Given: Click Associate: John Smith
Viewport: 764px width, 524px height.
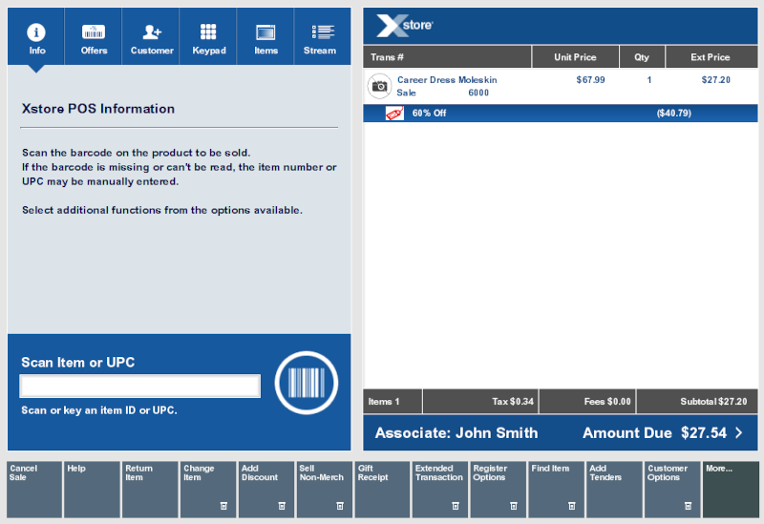Looking at the screenshot, I should pos(456,433).
